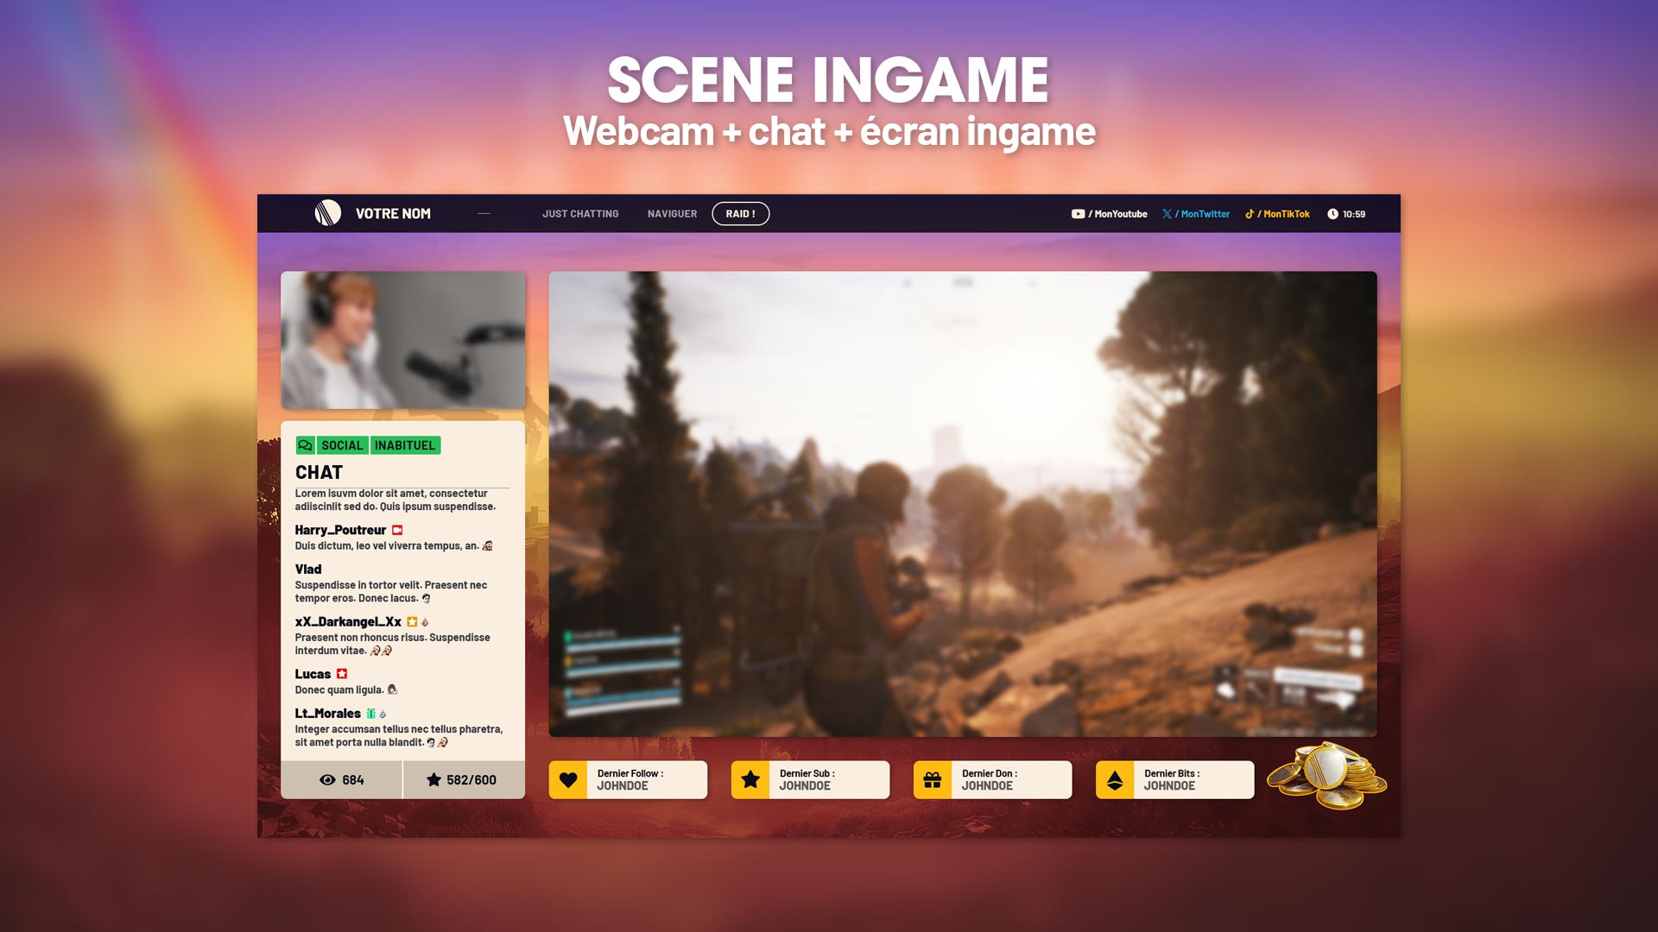Click the round striped logo beside VOTRE NOM
The image size is (1658, 932).
pyautogui.click(x=327, y=213)
